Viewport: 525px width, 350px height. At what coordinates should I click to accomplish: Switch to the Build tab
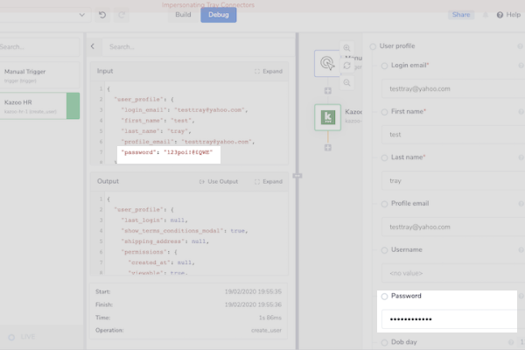click(183, 15)
